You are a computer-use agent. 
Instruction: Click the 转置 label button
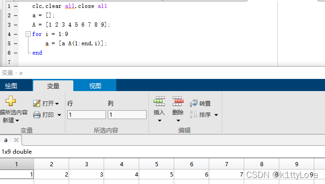[205, 103]
